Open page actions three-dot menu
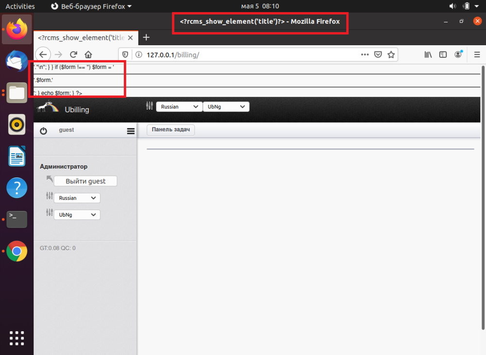The height and width of the screenshot is (355, 486). coord(365,55)
